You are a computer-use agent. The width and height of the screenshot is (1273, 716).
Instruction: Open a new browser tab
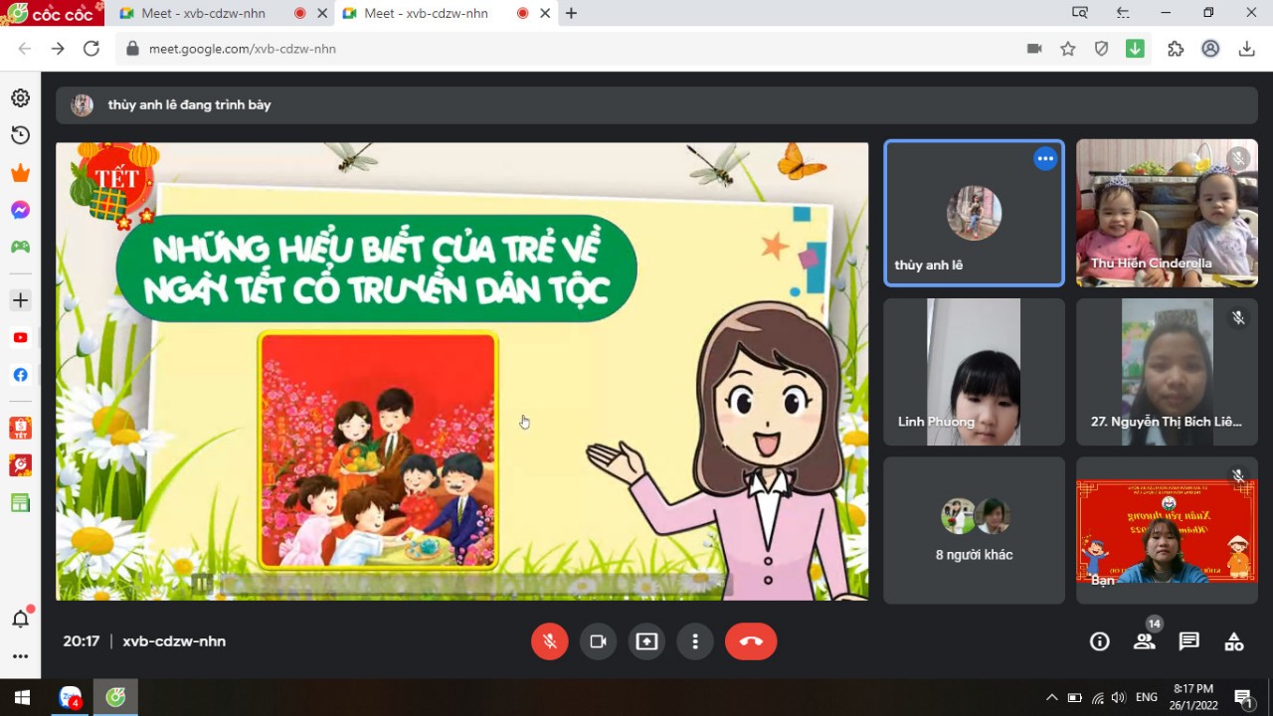tap(571, 13)
